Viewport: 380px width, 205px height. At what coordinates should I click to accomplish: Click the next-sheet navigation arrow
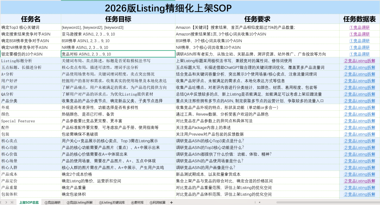point(7,202)
